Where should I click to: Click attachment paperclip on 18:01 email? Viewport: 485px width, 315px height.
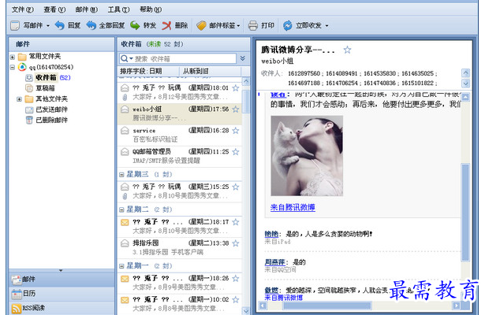point(125,98)
